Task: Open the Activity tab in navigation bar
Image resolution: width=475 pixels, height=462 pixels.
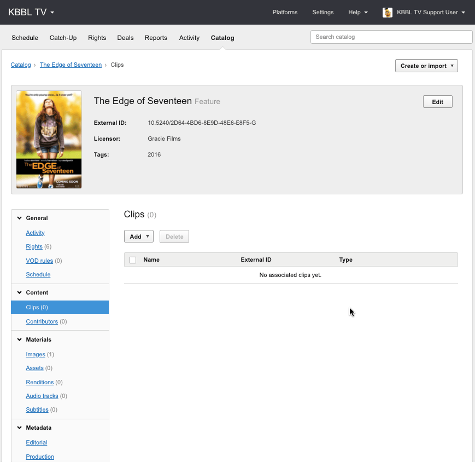Action: click(x=189, y=38)
